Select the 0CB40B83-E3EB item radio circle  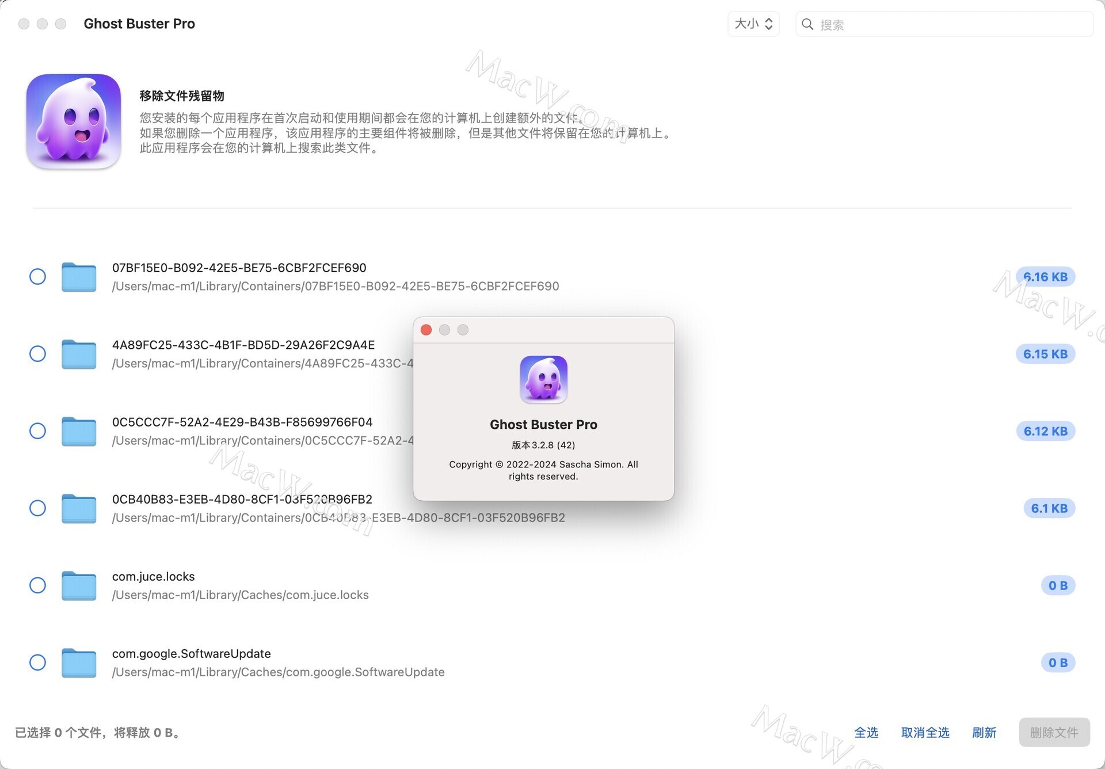tap(37, 508)
